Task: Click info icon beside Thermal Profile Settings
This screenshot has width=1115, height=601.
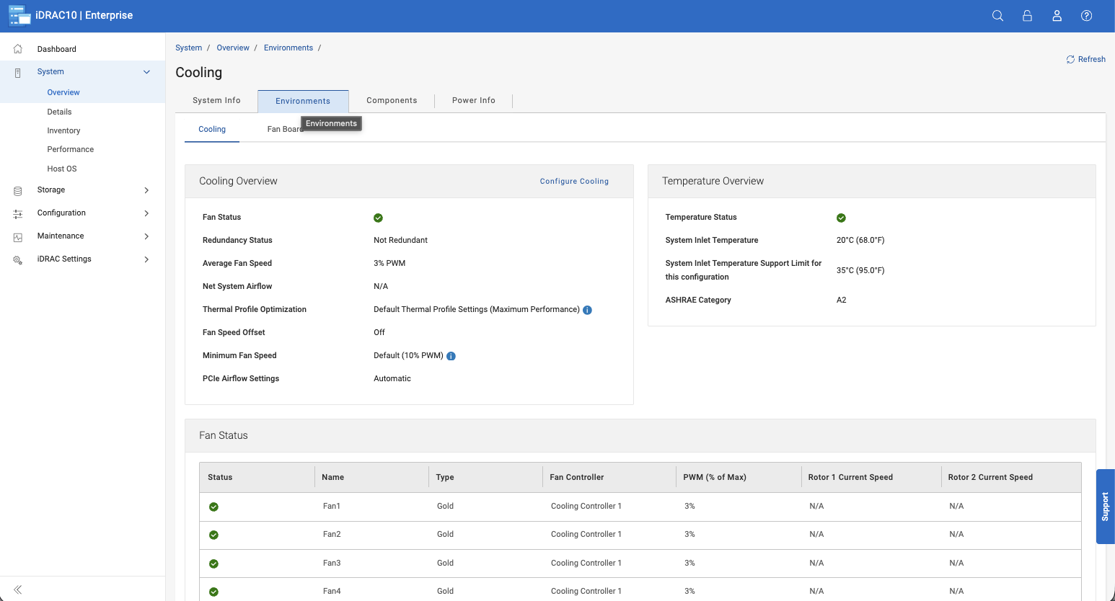Action: 587,310
